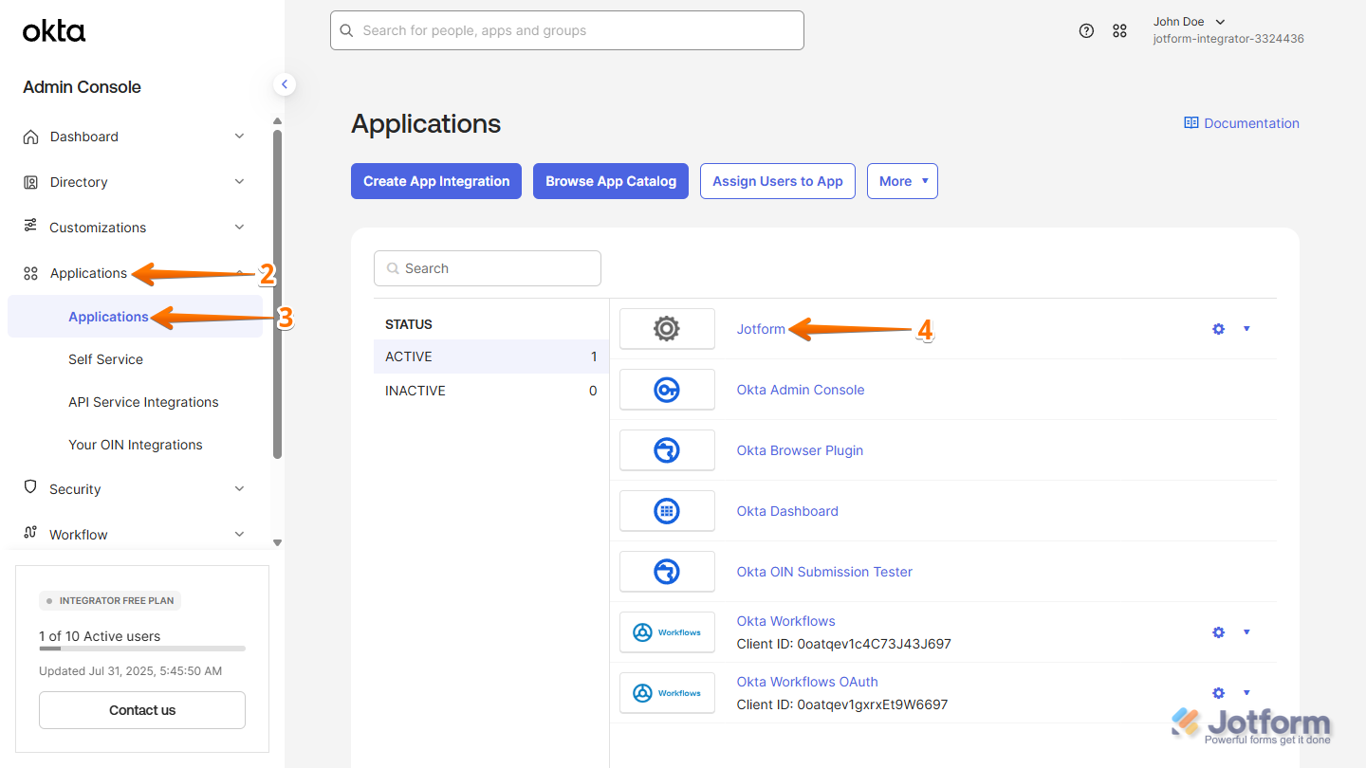
Task: Open Okta Workflows OAuth row dropdown arrow
Action: [x=1246, y=693]
